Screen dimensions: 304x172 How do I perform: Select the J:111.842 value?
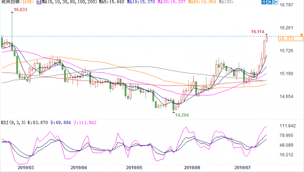[85, 122]
